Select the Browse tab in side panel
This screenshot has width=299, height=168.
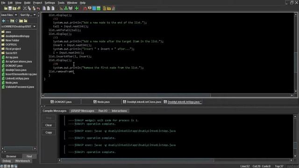11,156
